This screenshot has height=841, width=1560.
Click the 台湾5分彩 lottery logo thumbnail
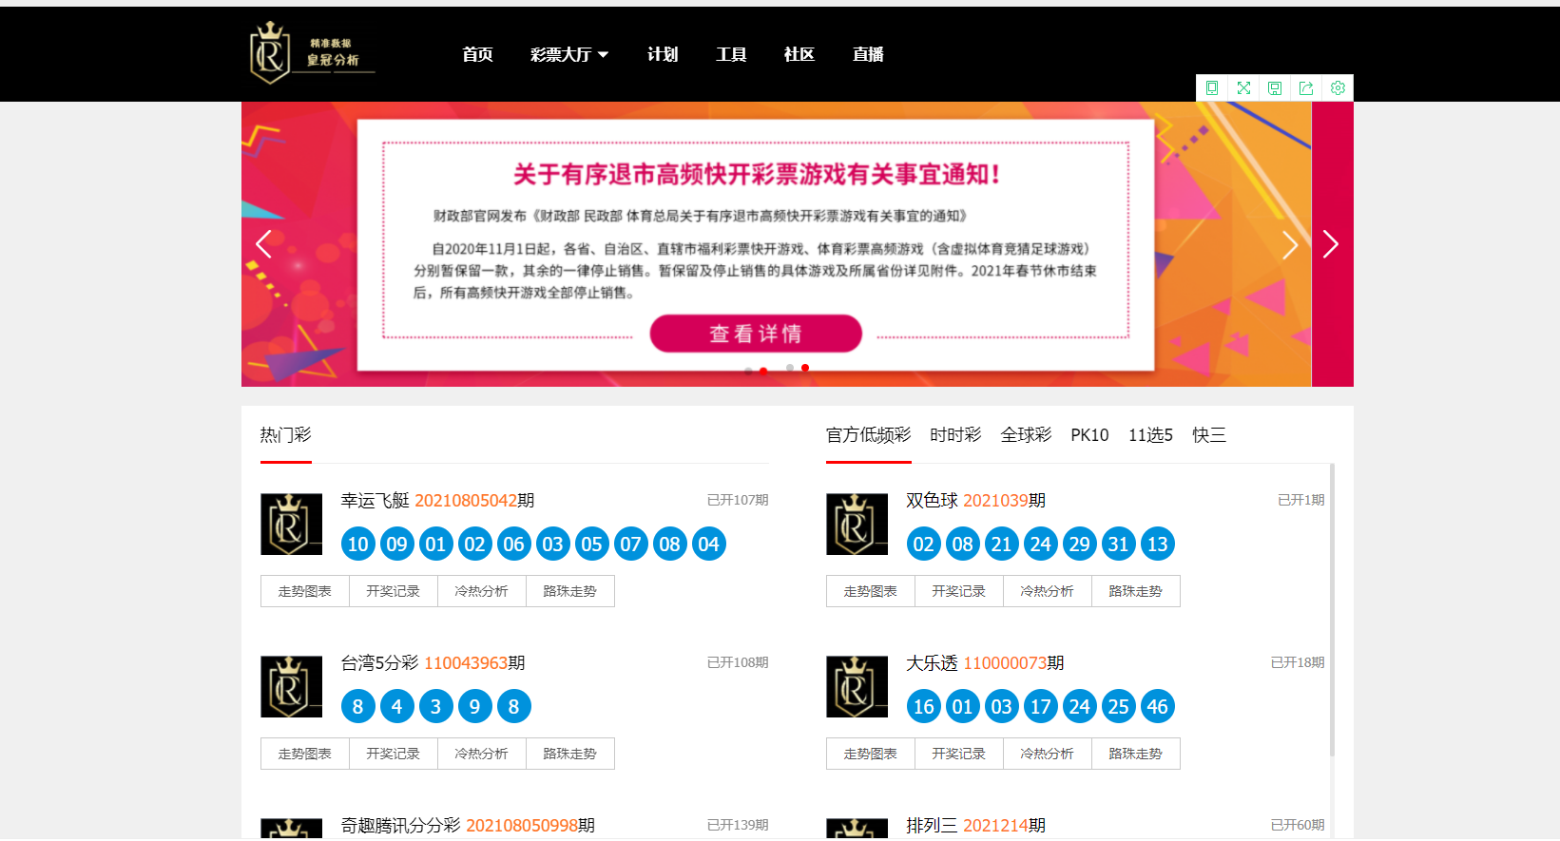(291, 686)
